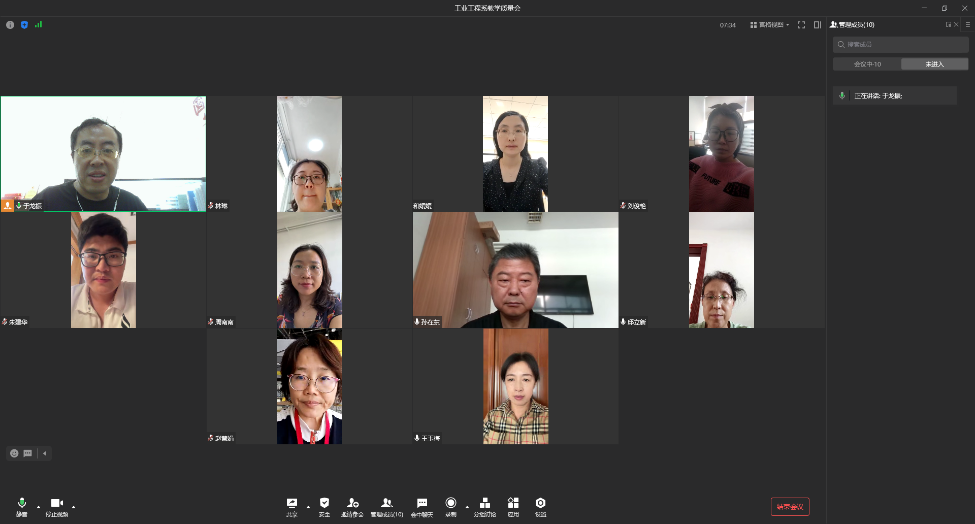Switch to the 未进入 tab
The width and height of the screenshot is (975, 524).
(x=934, y=64)
